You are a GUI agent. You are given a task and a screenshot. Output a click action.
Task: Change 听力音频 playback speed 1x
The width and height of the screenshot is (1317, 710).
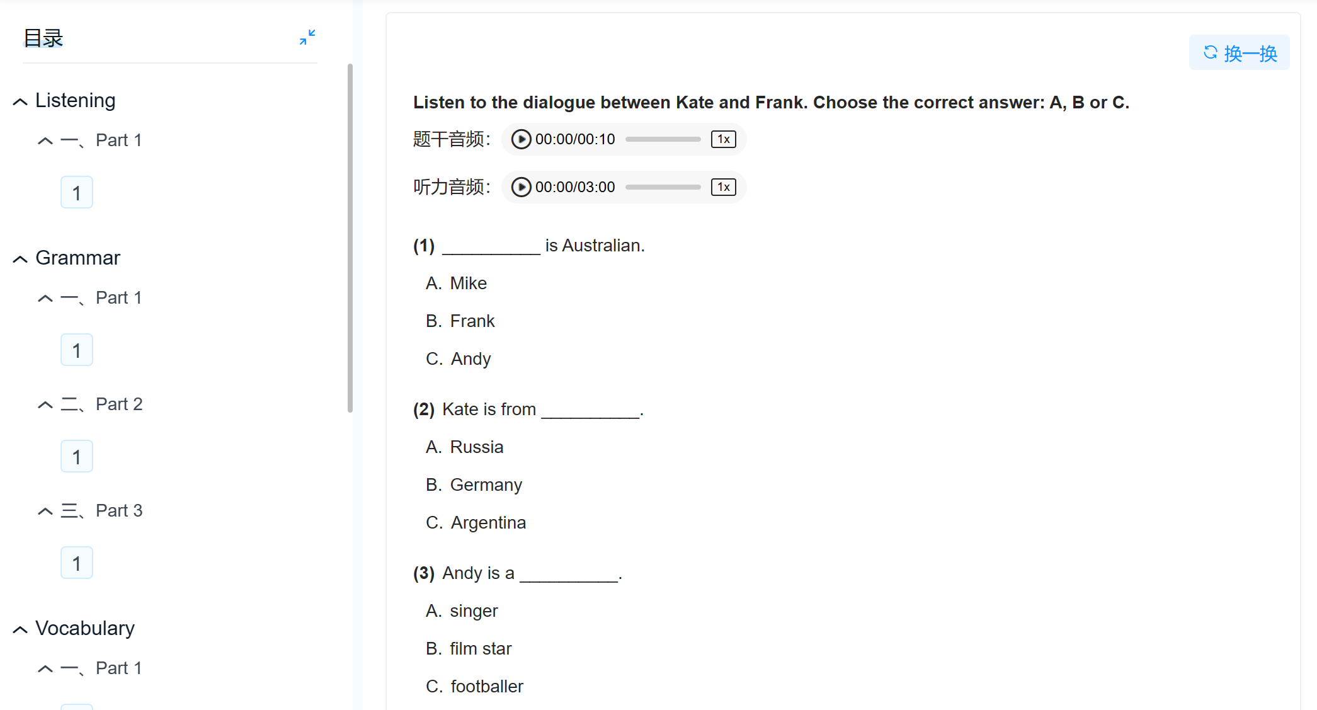724,187
